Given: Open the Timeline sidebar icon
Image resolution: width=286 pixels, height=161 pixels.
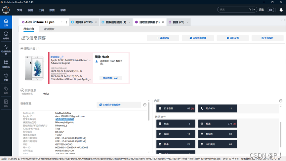Looking at the screenshot, I should 6,35.
